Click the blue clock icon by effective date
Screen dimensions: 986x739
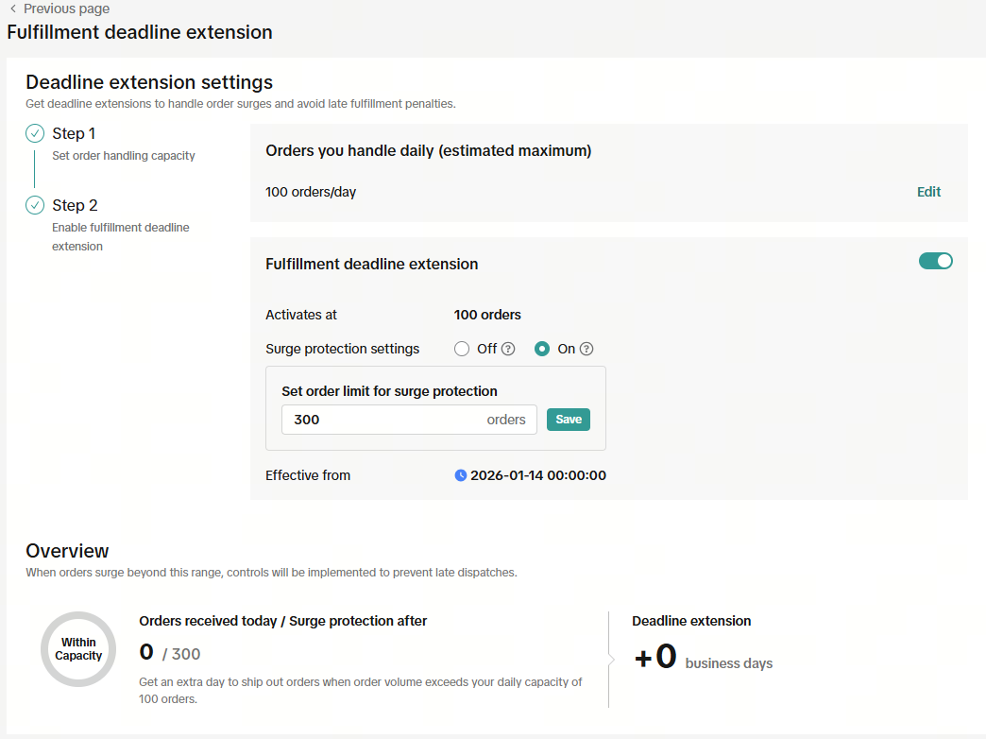coord(461,475)
